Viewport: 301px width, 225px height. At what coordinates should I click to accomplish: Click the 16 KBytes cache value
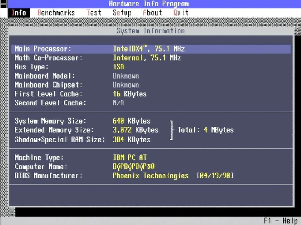point(130,94)
